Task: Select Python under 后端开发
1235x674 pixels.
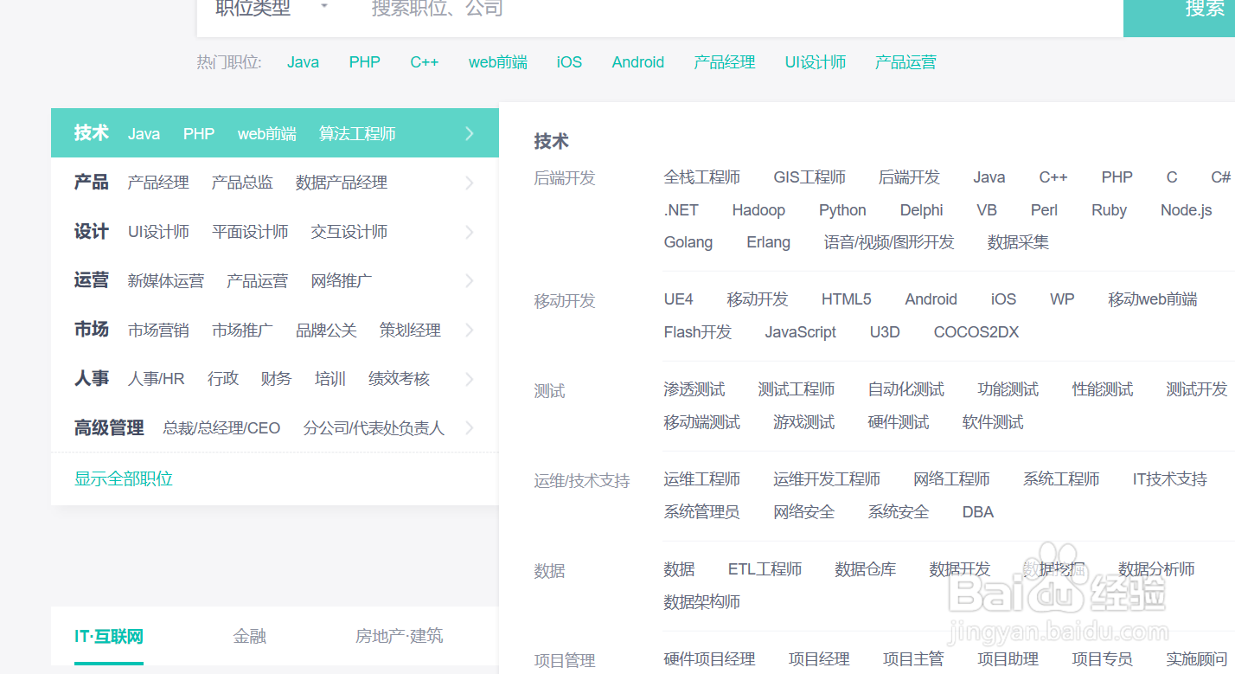Action: click(841, 209)
